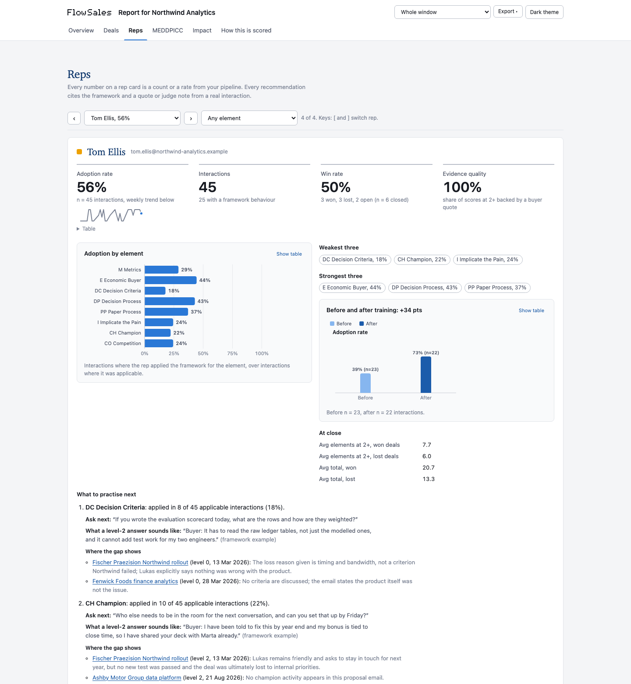Click the CO Competition 24% bar
This screenshot has width=631, height=684.
[x=159, y=343]
